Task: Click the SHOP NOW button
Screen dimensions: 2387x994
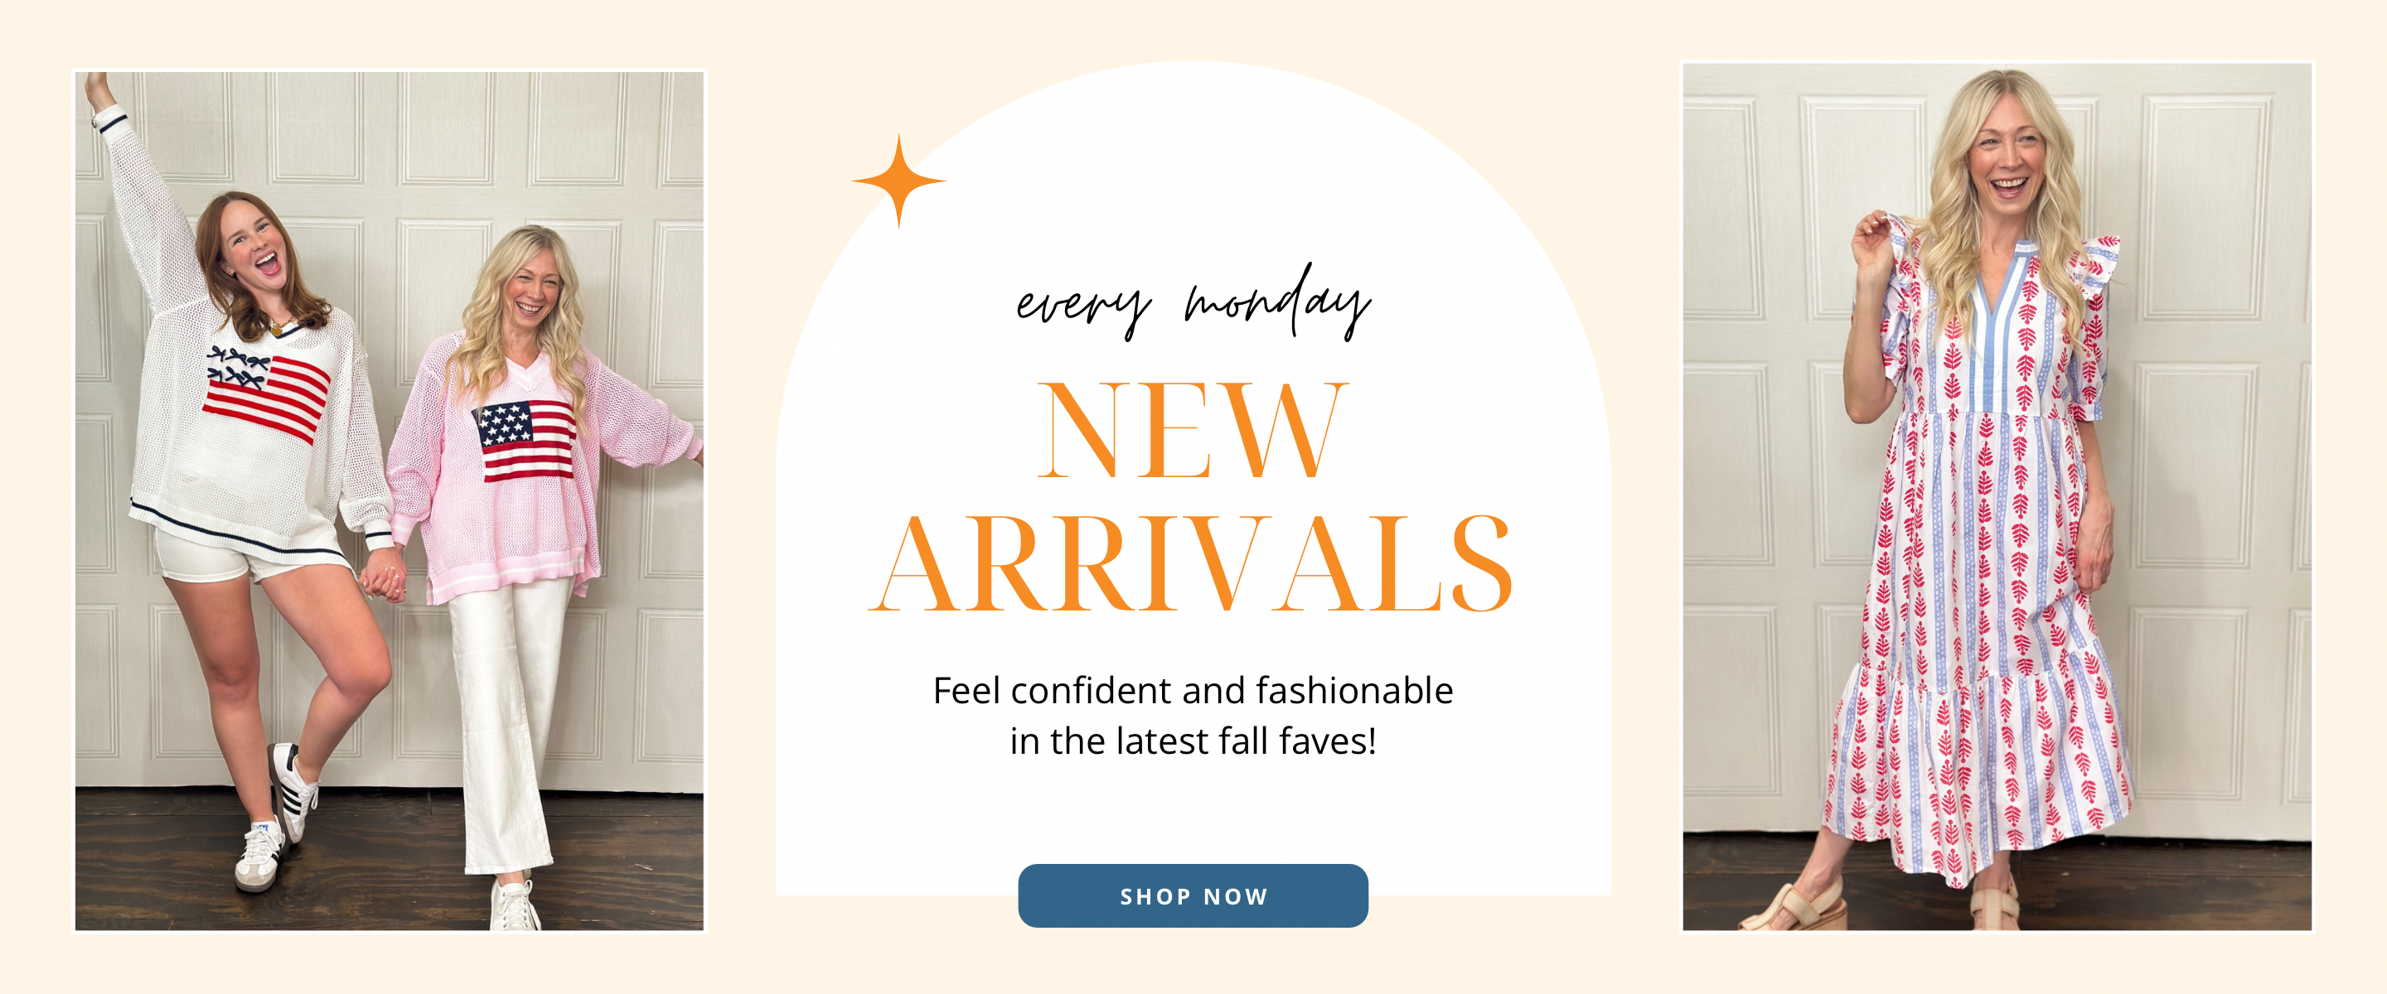Action: tap(1193, 895)
